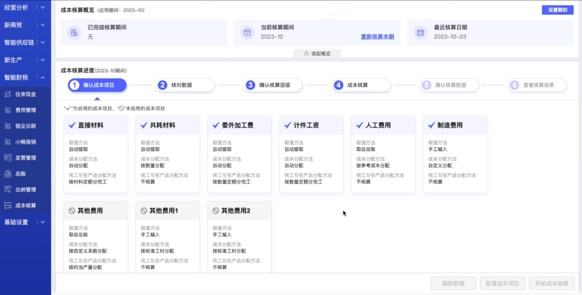This screenshot has height=295, width=582.
Task: Open 往来现金 icon in sidebar
Action: 8,94
